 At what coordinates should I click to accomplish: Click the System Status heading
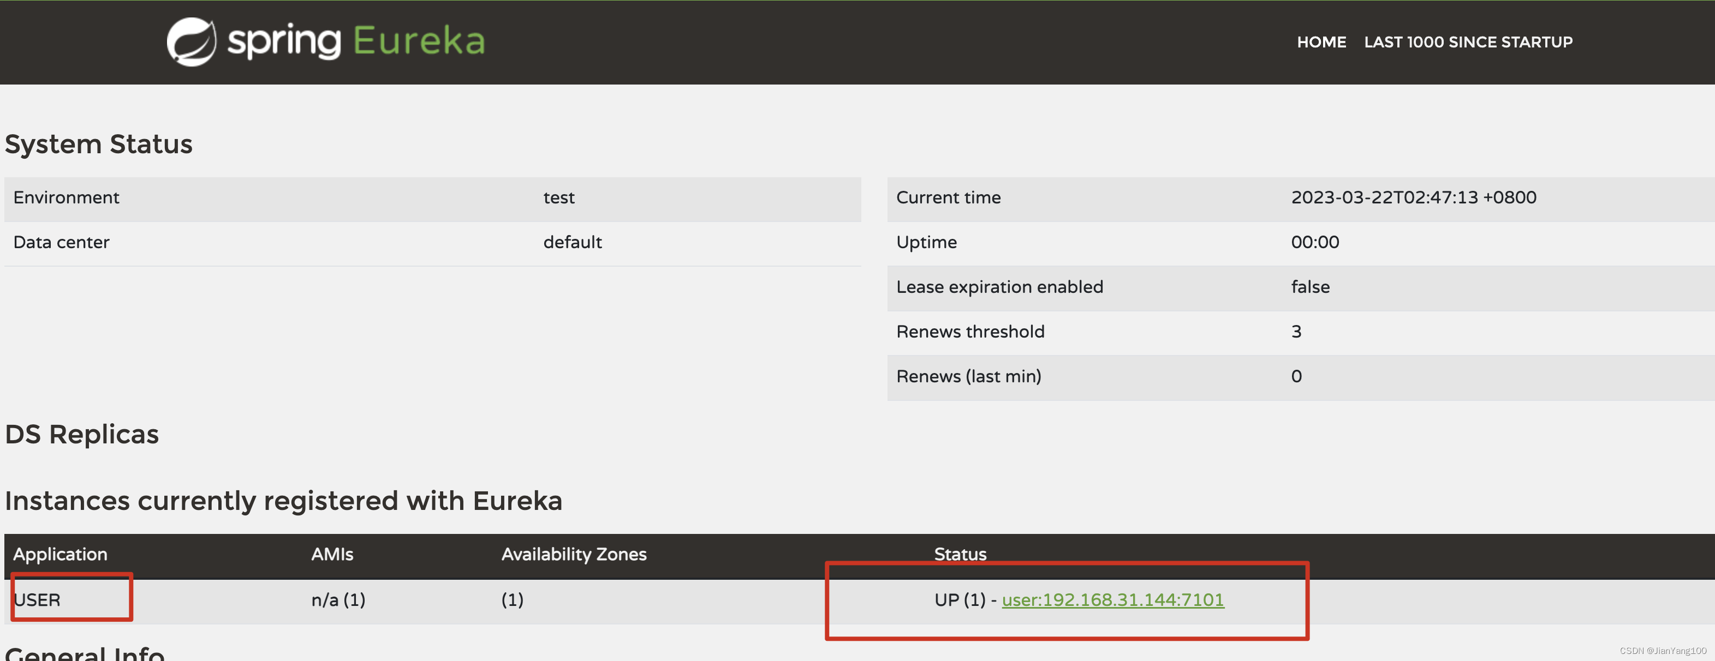(99, 143)
